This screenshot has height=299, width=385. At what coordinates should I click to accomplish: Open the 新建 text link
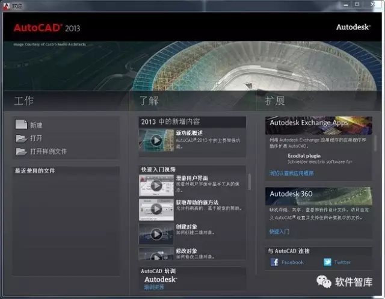tap(36, 125)
